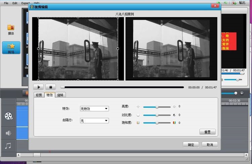
Task: Stop the video preview playback
Action: pyautogui.click(x=50, y=87)
